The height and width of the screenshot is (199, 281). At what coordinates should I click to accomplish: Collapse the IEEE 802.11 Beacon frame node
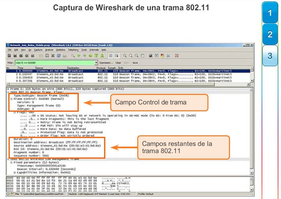[x=8, y=92]
